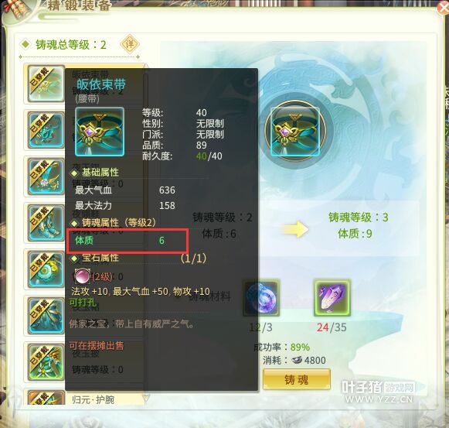The image size is (449, 428).
Task: Click the belt icon in the center circle
Action: point(295,132)
